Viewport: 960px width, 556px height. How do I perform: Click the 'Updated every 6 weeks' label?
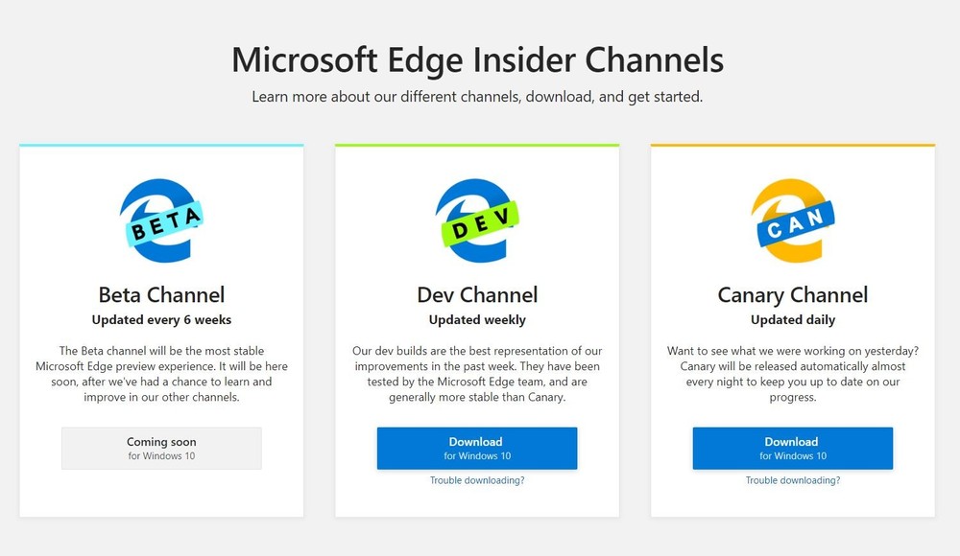(x=161, y=319)
